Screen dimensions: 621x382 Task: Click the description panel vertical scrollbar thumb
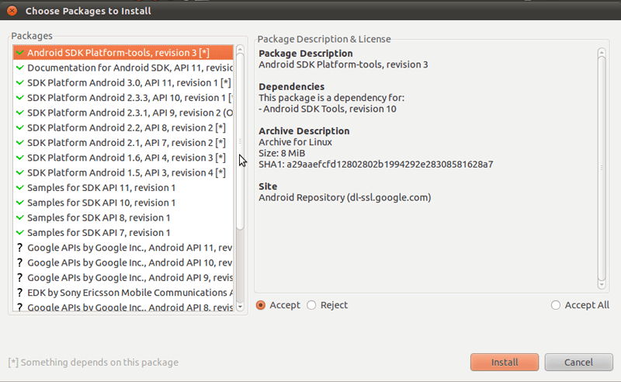(602, 168)
